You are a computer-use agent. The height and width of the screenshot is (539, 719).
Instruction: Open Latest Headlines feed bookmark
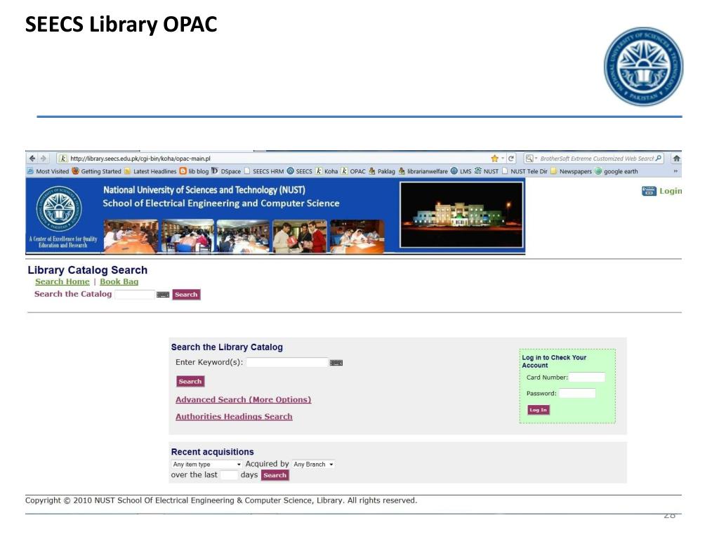[150, 171]
